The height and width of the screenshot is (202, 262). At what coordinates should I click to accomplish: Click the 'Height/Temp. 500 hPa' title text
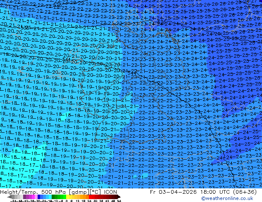(x=32, y=192)
